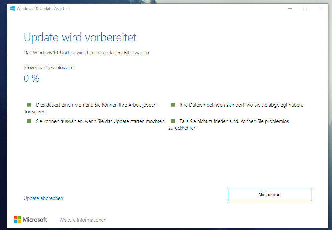Click the maximize button in title bar
The image size is (332, 230).
coord(305,8)
